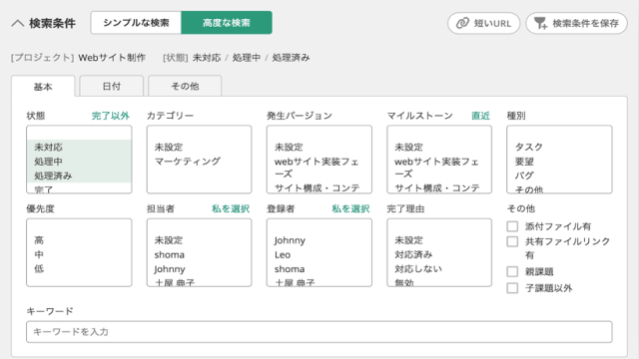Select 処理中 in the 状態 list

(x=79, y=162)
